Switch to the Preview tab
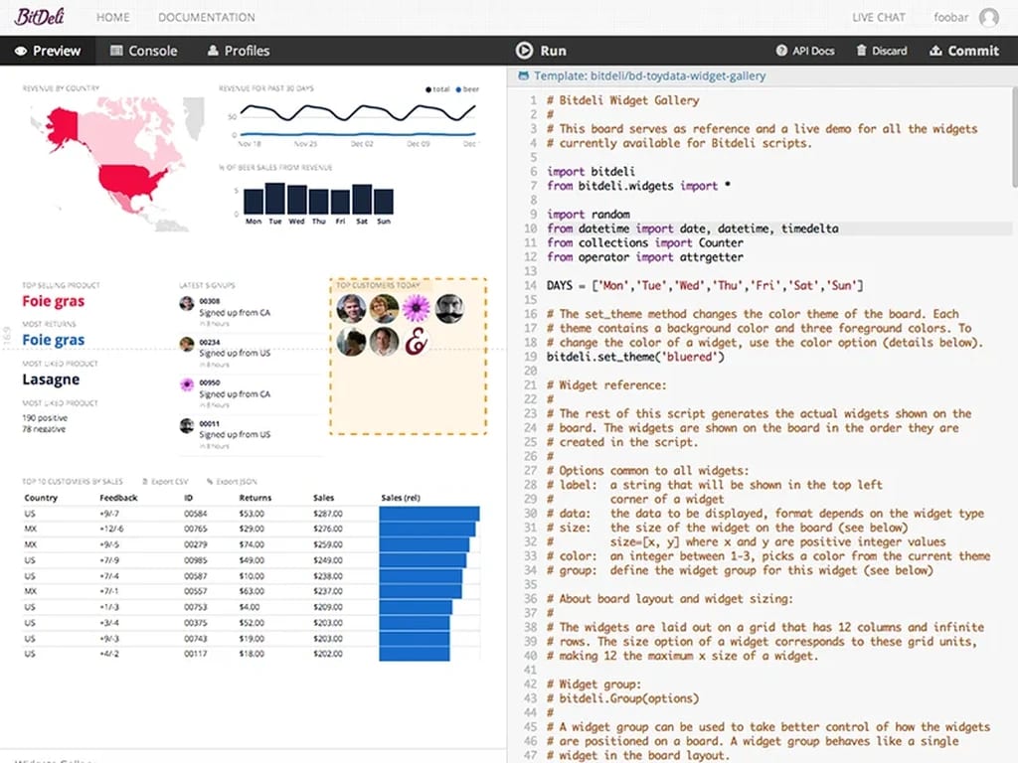Viewport: 1018px width, 763px height. (48, 51)
